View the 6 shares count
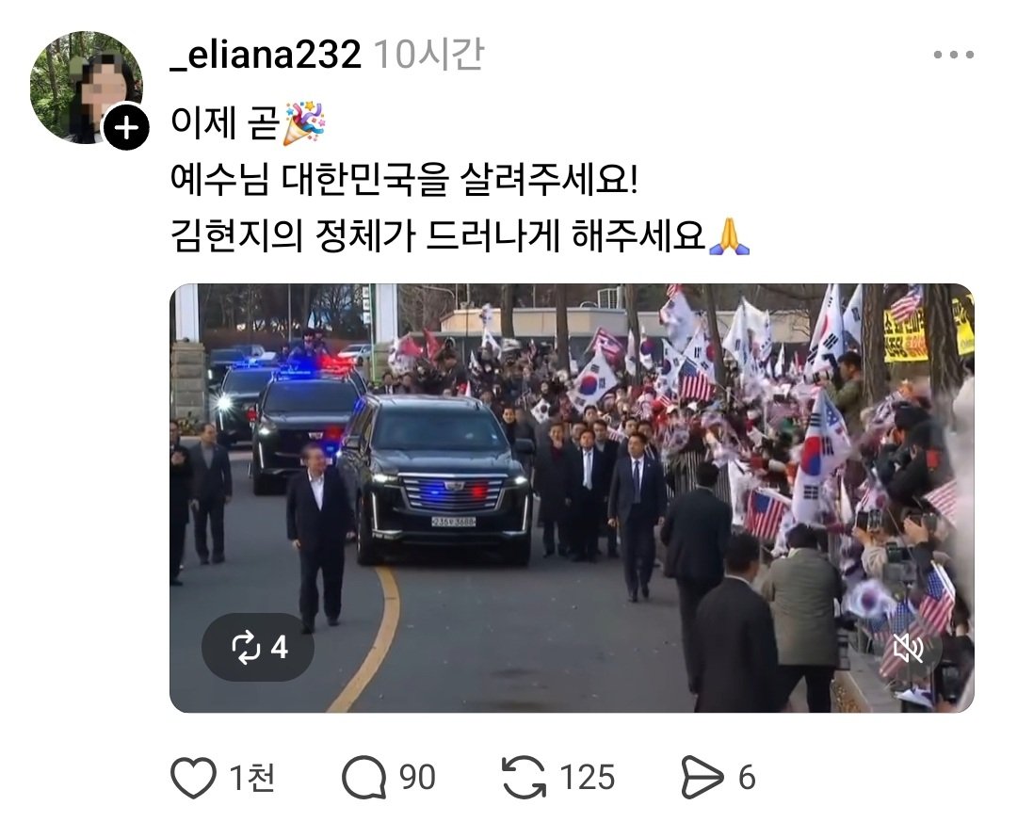Screen dimensions: 1017x838 tap(747, 777)
